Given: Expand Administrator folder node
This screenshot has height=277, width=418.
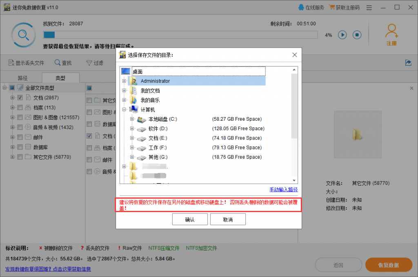Looking at the screenshot, I should [x=124, y=81].
